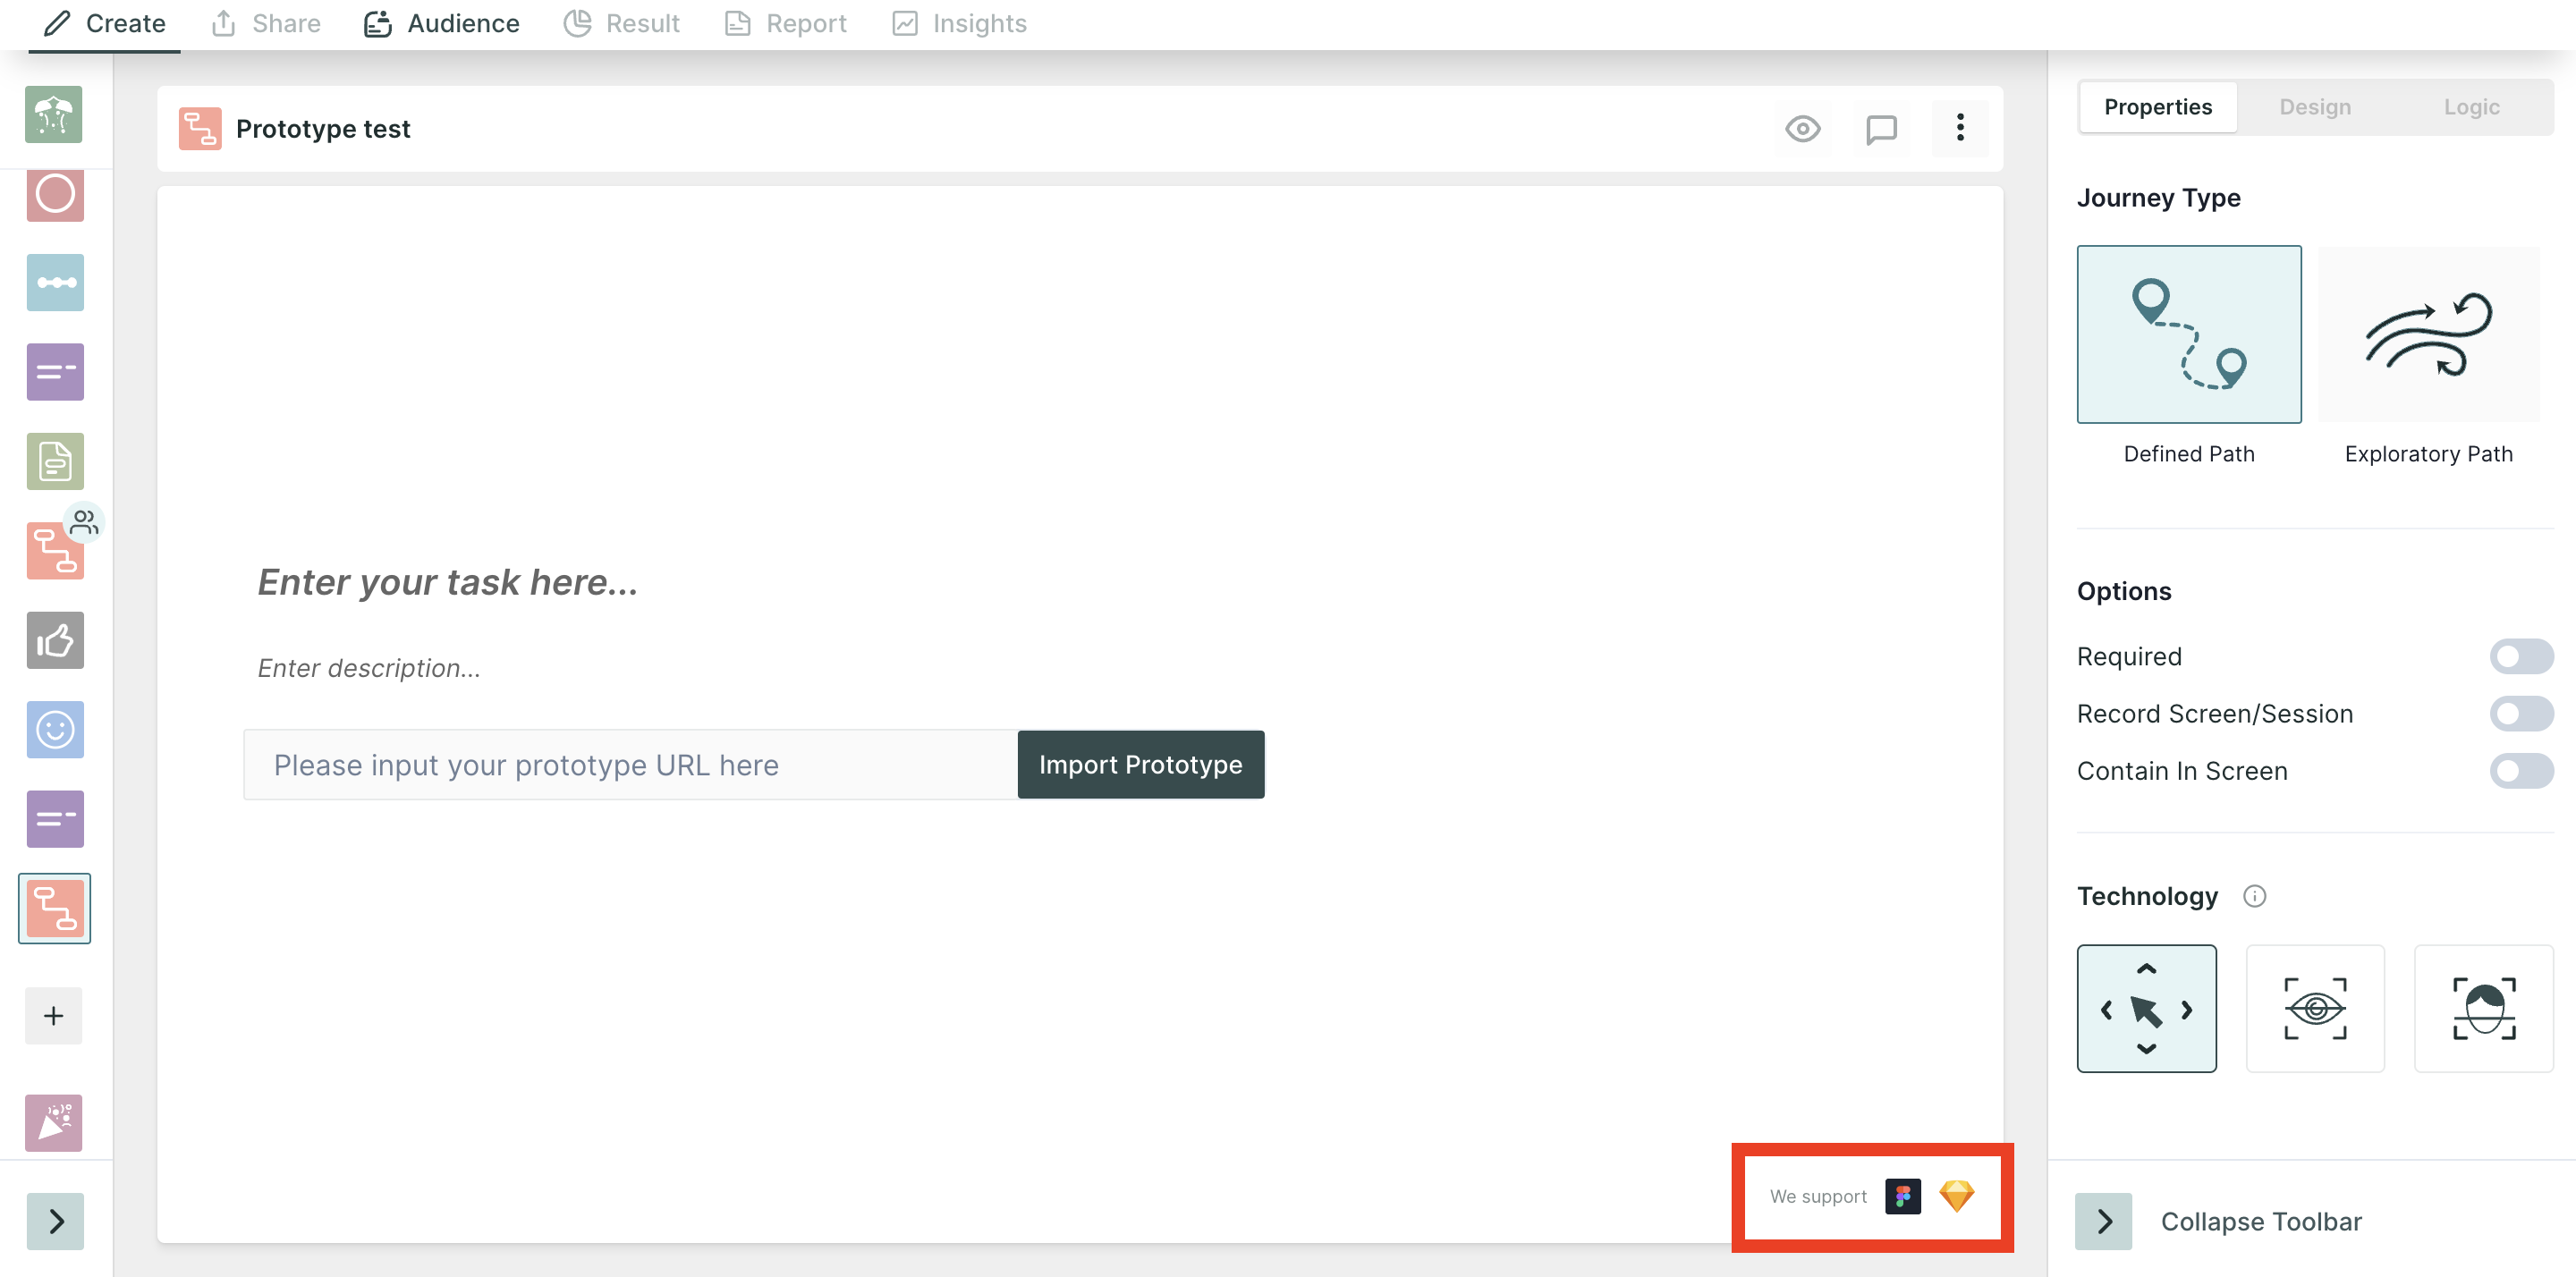The height and width of the screenshot is (1277, 2576).
Task: Select the mouse tracking technology option
Action: (x=2147, y=1009)
